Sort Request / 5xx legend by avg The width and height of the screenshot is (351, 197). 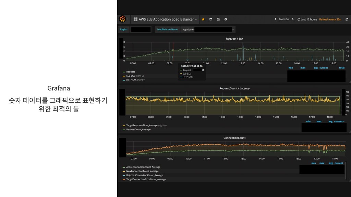tap(316, 68)
